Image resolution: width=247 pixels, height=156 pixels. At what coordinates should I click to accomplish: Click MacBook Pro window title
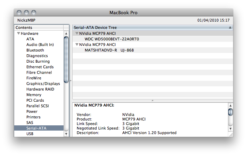(x=123, y=13)
